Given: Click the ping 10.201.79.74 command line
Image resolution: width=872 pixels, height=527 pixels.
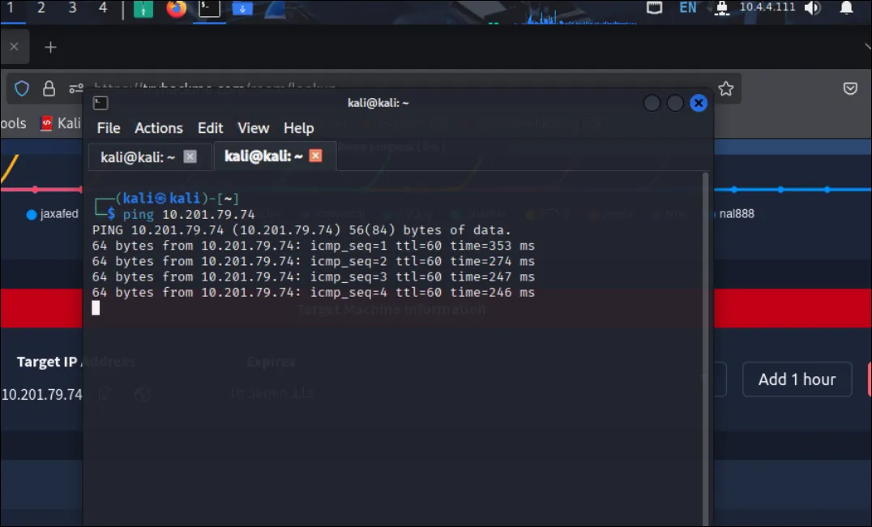Looking at the screenshot, I should click(189, 214).
